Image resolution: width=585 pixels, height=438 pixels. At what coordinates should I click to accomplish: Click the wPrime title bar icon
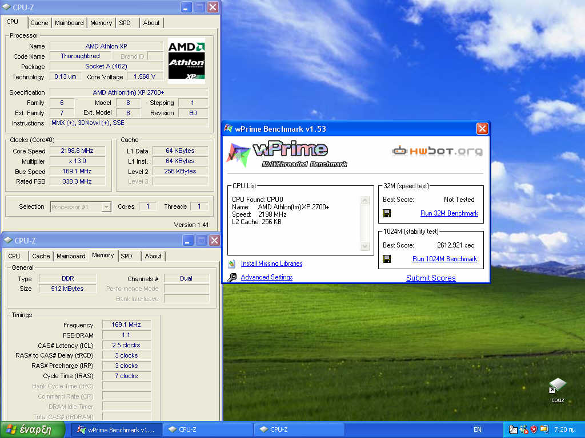pyautogui.click(x=228, y=128)
